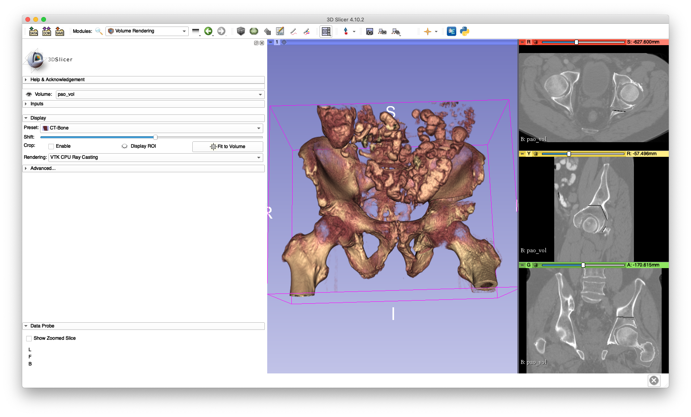Expand Help & Acknowledgement section
Viewport: 691px width, 417px height.
point(144,80)
